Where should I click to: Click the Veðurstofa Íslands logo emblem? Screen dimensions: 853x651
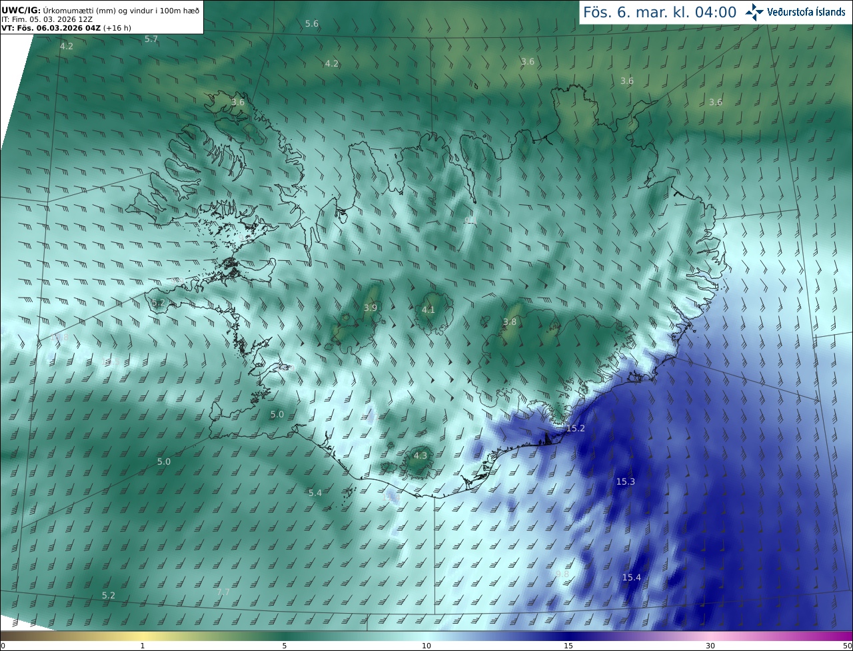coord(754,12)
